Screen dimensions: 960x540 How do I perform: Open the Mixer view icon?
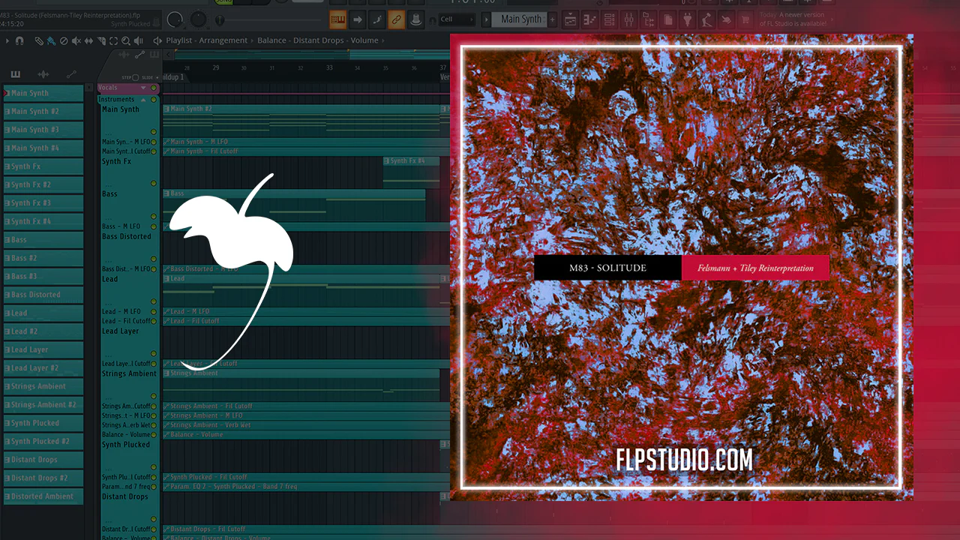(x=629, y=19)
